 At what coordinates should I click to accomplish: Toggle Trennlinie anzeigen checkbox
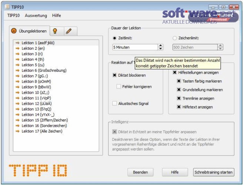179,98
